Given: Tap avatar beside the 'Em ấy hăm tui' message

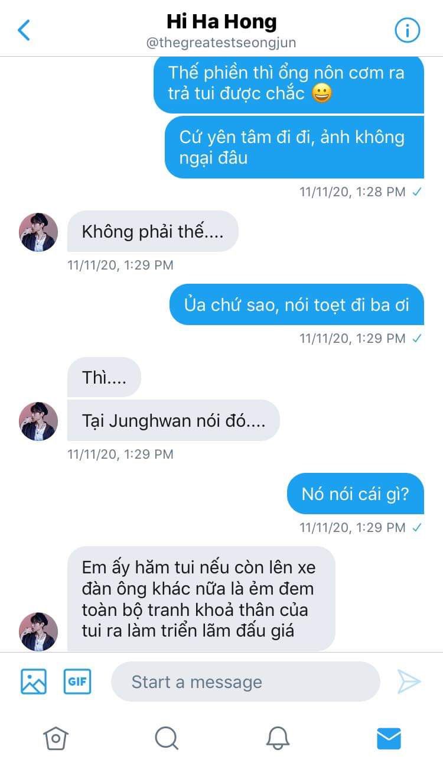Looking at the screenshot, I should [38, 632].
